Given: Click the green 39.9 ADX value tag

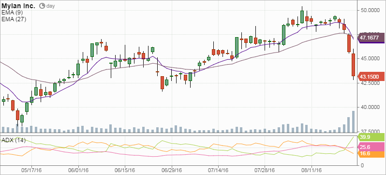Looking at the screenshot, I should click(x=371, y=137).
